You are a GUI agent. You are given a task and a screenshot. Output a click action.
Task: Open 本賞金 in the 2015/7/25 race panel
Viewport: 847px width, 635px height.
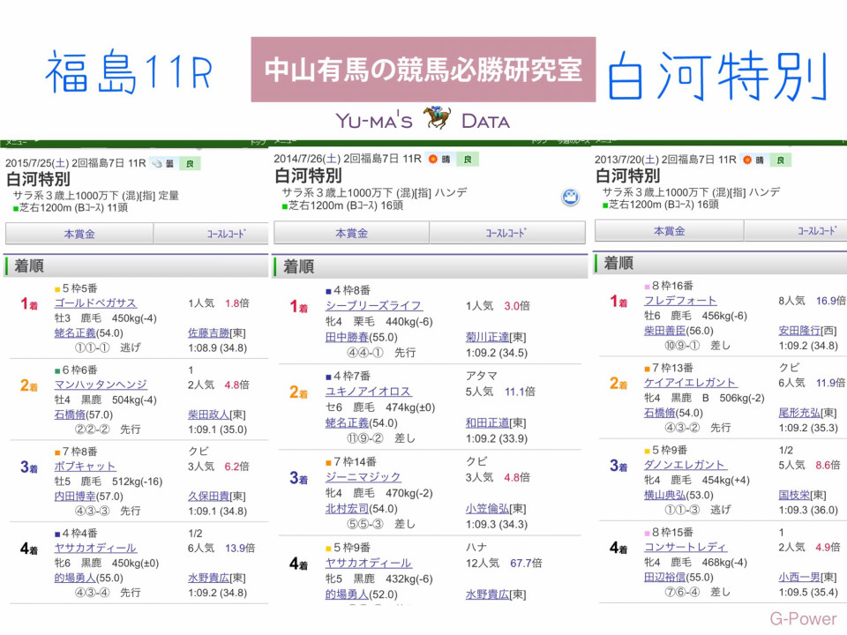[x=79, y=234]
